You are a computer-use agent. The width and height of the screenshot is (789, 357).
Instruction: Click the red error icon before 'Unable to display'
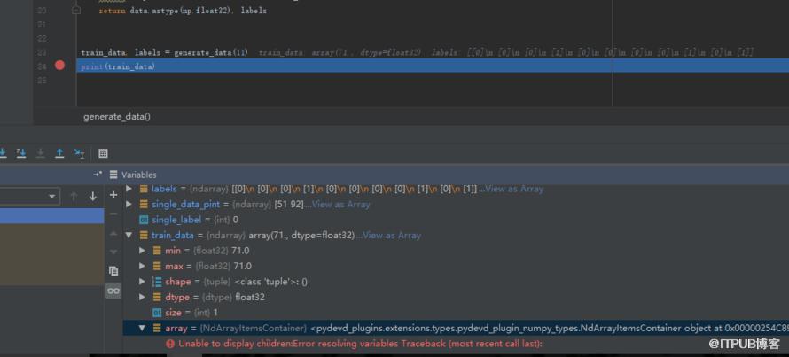point(170,344)
